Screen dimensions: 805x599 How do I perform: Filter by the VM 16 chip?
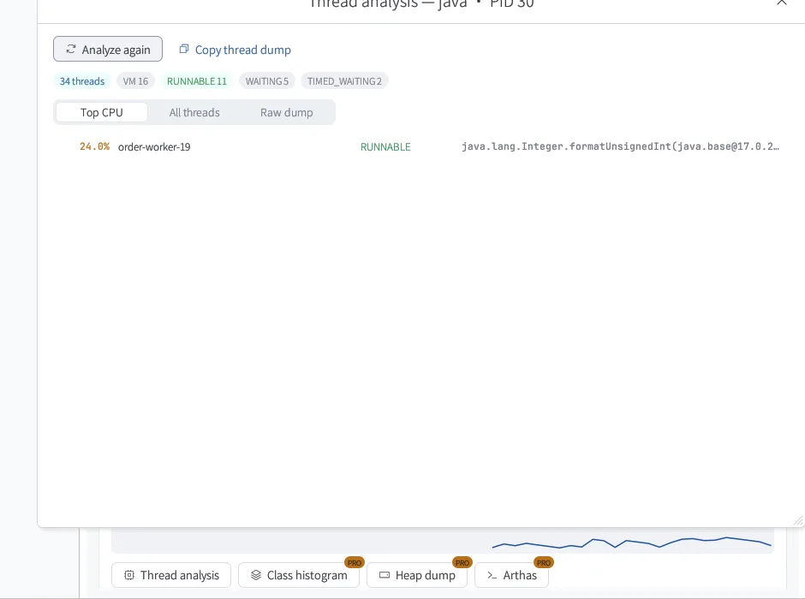(x=135, y=81)
